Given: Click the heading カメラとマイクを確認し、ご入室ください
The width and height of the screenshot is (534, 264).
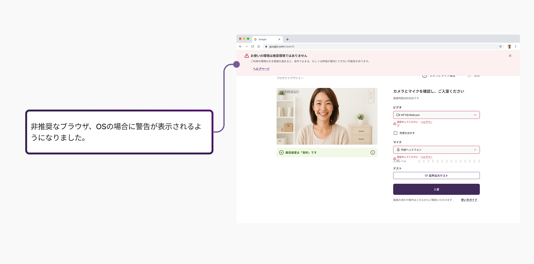Looking at the screenshot, I should click(428, 91).
